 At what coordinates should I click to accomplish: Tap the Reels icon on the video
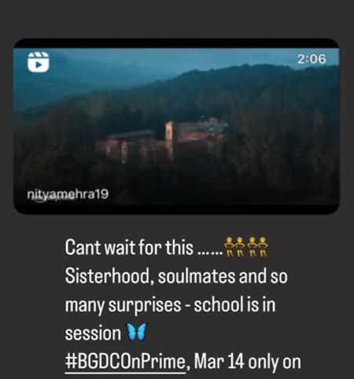click(39, 62)
